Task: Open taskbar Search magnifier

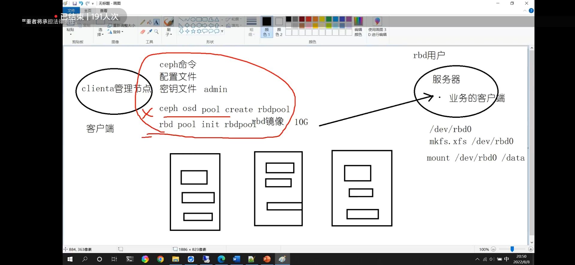Action: click(x=85, y=259)
